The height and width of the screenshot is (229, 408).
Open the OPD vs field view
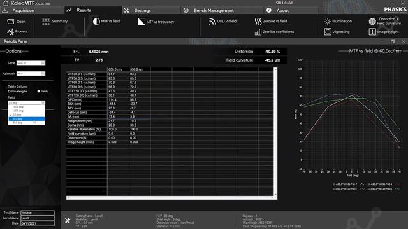pos(222,21)
